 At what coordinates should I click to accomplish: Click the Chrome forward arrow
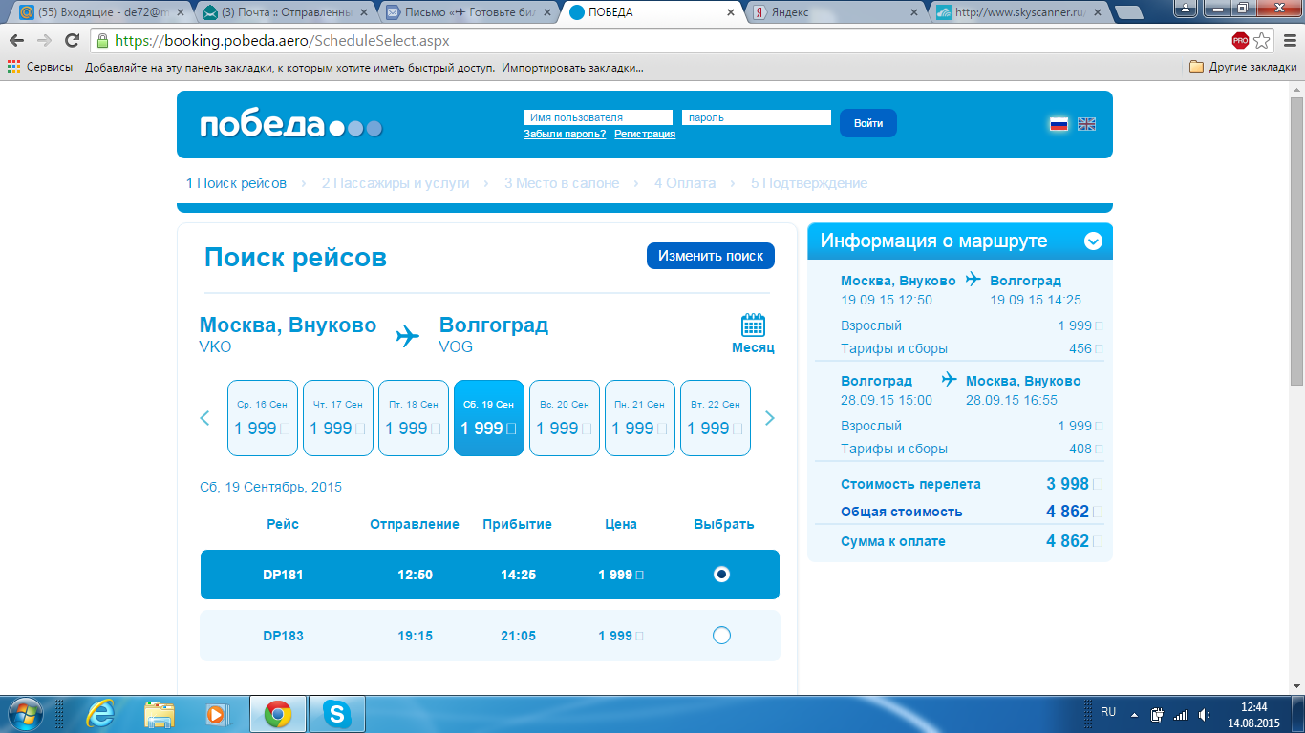pyautogui.click(x=44, y=41)
